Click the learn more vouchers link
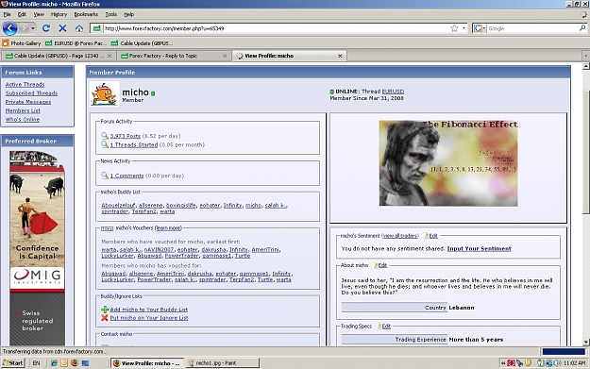Screen dimensions: 590x369 pyautogui.click(x=168, y=228)
